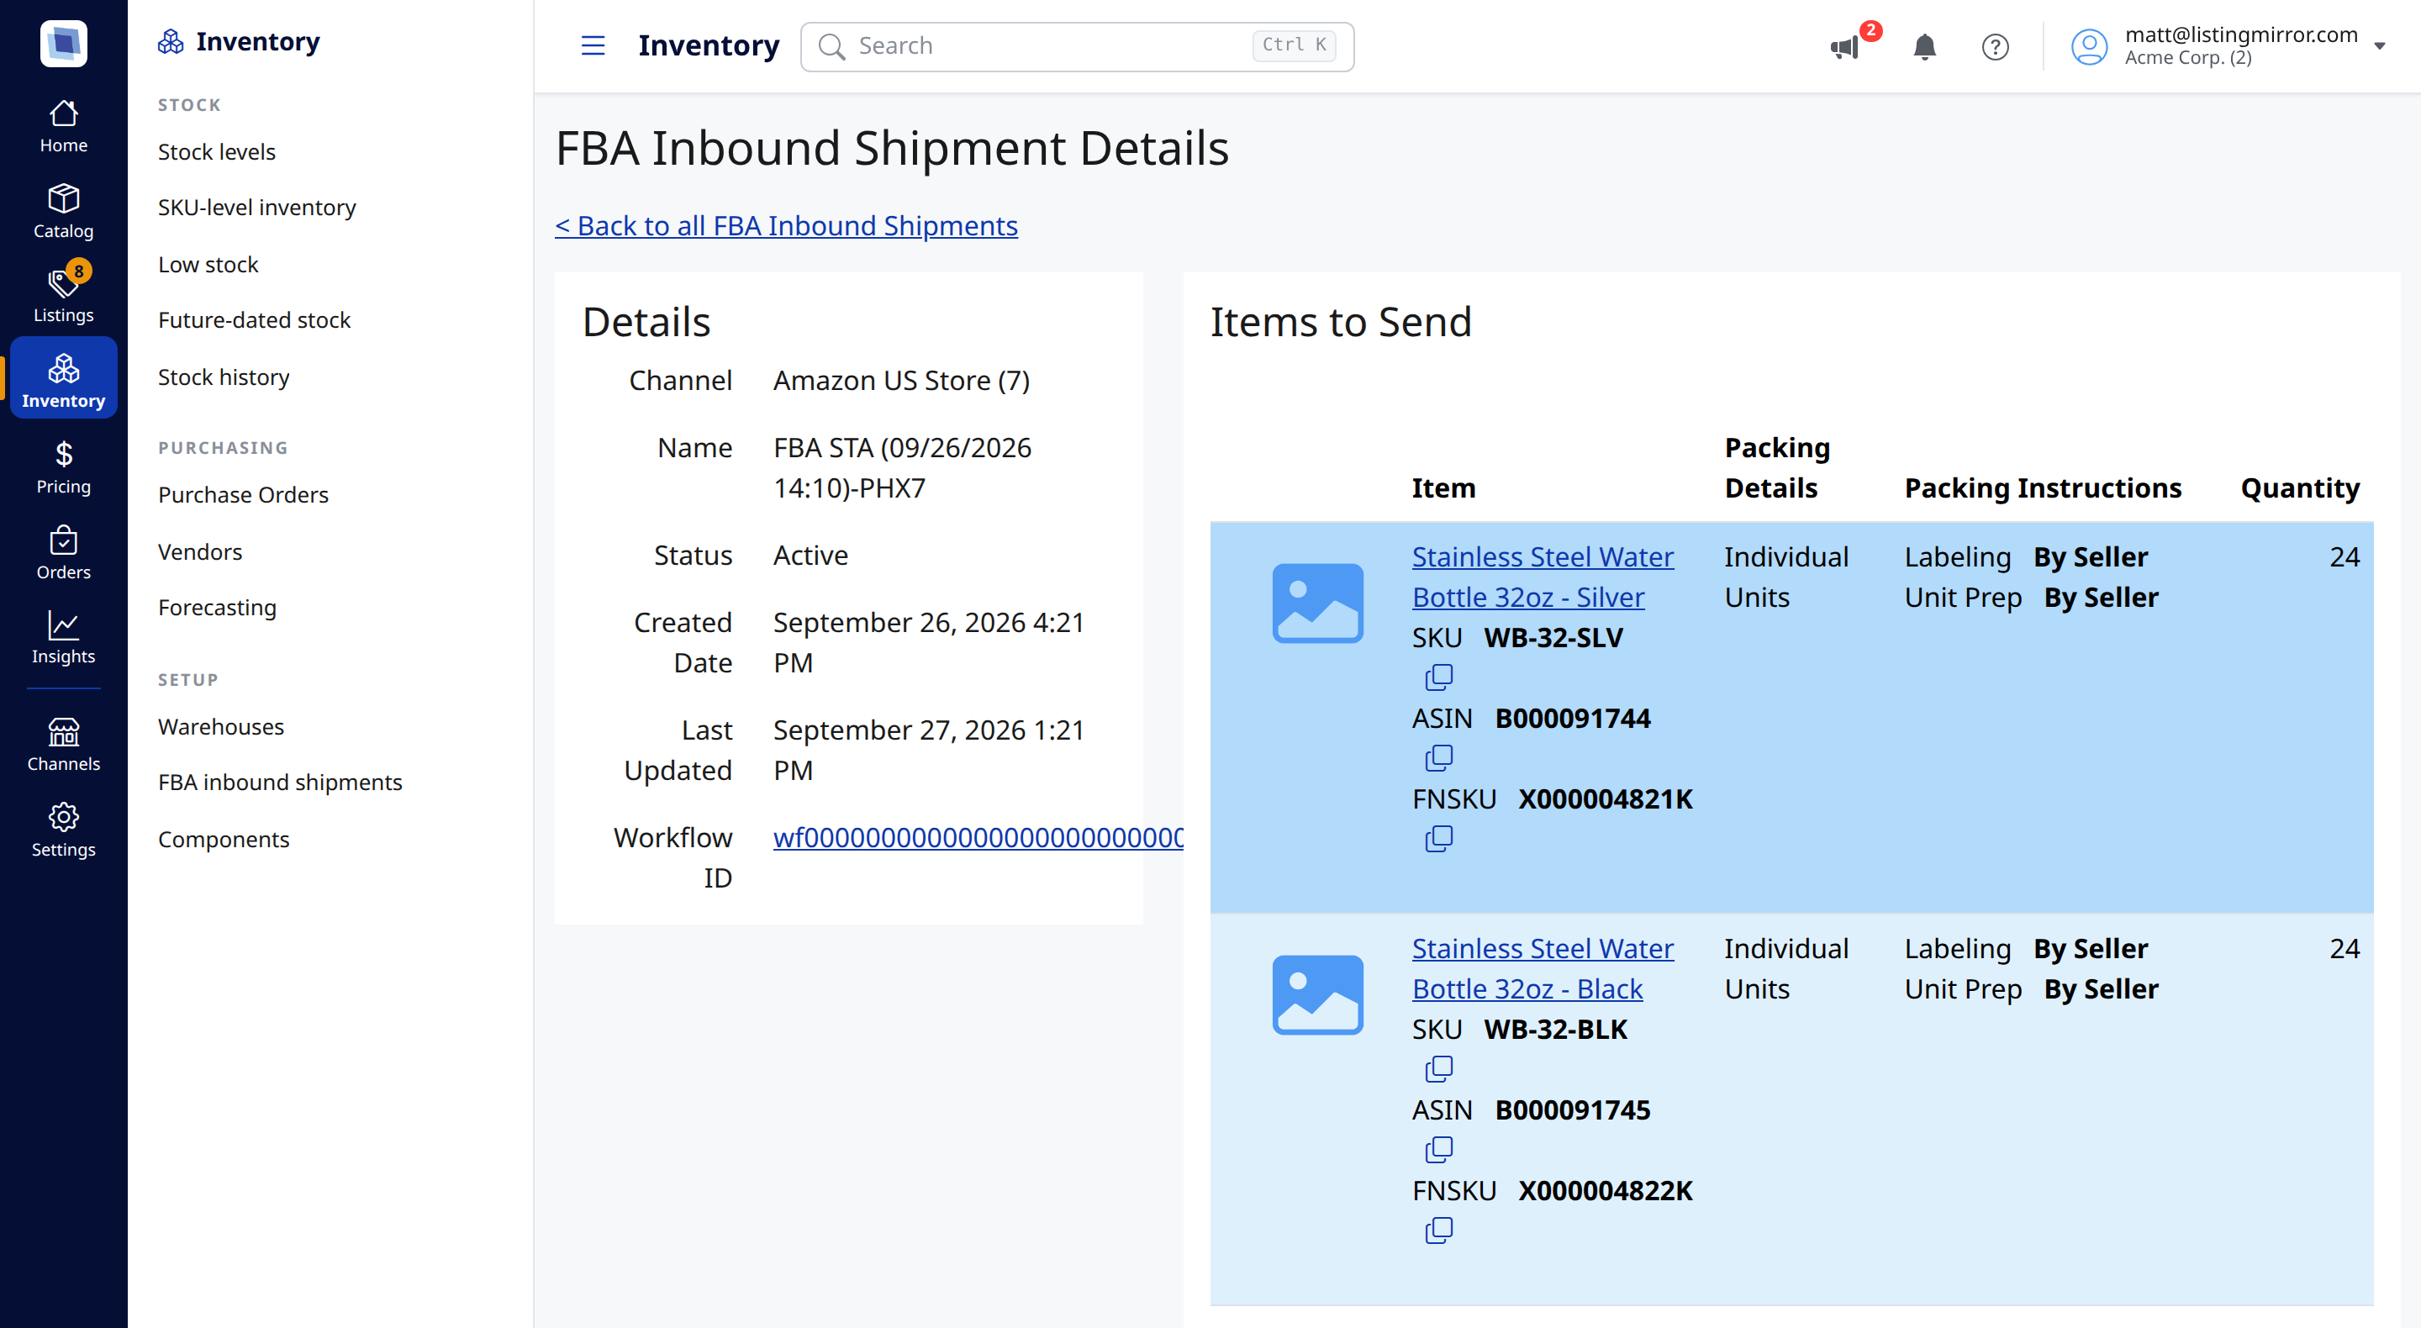
Task: Open the notifications bell
Action: click(1924, 46)
